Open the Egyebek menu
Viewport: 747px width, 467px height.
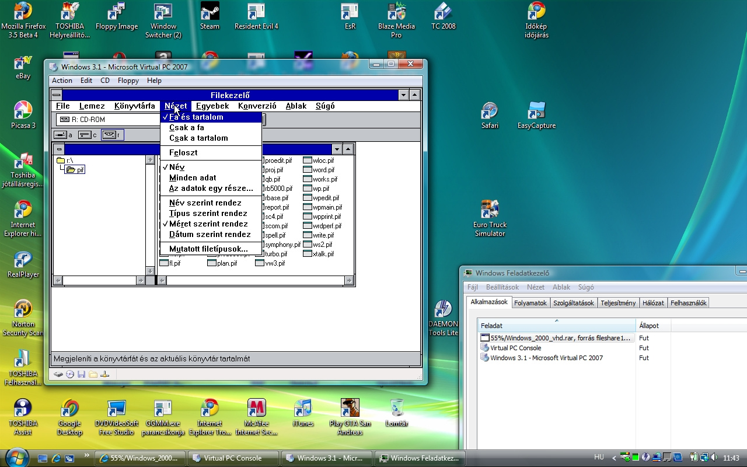(212, 106)
